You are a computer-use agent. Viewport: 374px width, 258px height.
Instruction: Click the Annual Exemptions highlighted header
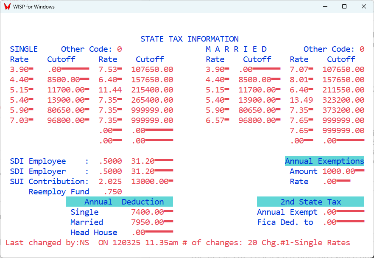[324, 161]
